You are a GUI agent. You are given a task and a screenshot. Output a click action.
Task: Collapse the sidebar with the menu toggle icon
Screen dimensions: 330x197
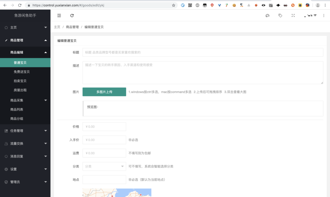[59, 15]
